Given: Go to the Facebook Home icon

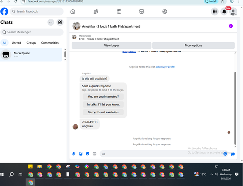Looking at the screenshot, I should click(73, 12).
